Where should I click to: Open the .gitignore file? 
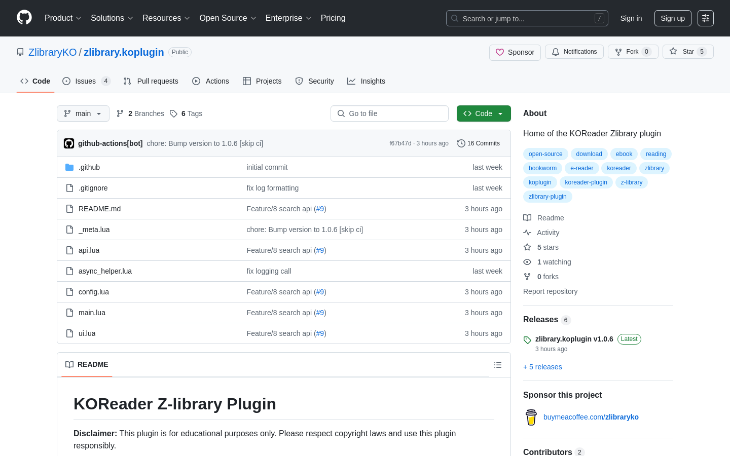tap(93, 188)
